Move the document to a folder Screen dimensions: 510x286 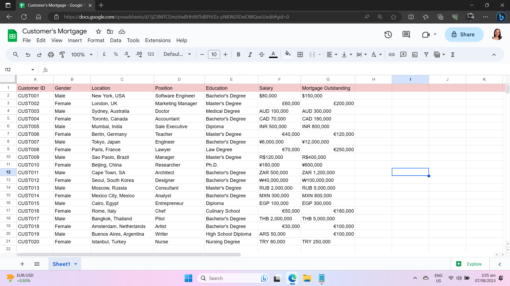pyautogui.click(x=110, y=32)
